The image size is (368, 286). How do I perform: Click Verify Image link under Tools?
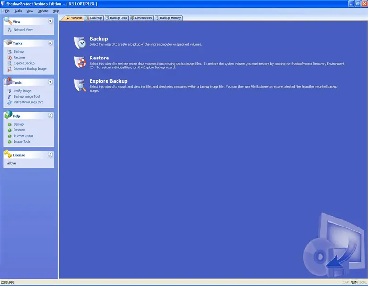click(x=22, y=91)
